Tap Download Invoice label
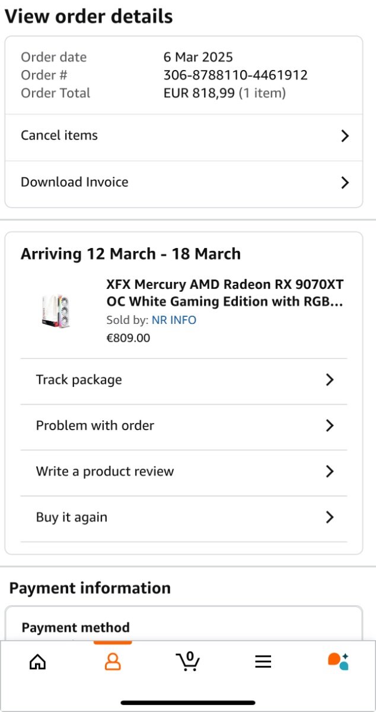Image resolution: width=376 pixels, height=712 pixels. click(x=75, y=182)
